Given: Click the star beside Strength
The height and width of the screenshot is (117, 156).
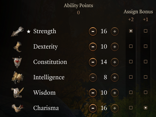Looking at the screenshot, I should coord(29,32).
